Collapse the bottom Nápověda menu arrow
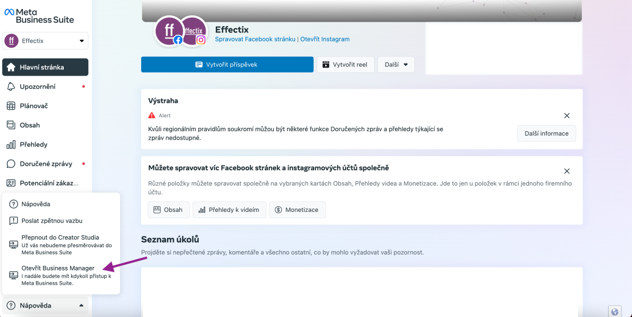Image resolution: width=632 pixels, height=317 pixels. coord(81,305)
